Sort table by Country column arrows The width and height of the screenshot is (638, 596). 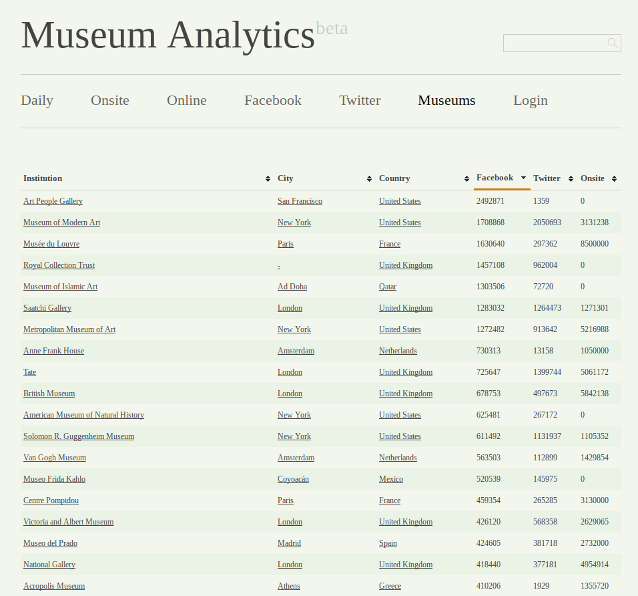click(466, 178)
